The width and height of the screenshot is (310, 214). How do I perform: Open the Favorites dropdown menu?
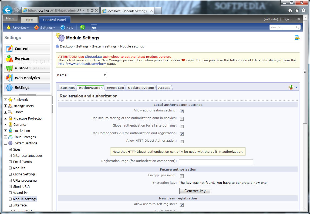tap(18, 28)
